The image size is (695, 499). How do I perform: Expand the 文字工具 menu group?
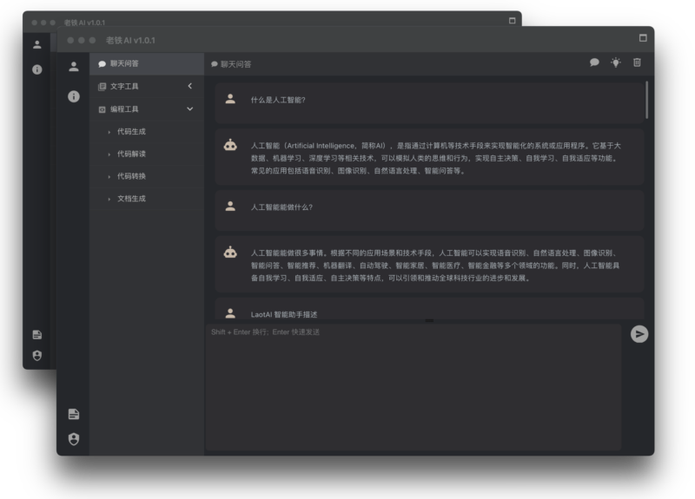146,87
